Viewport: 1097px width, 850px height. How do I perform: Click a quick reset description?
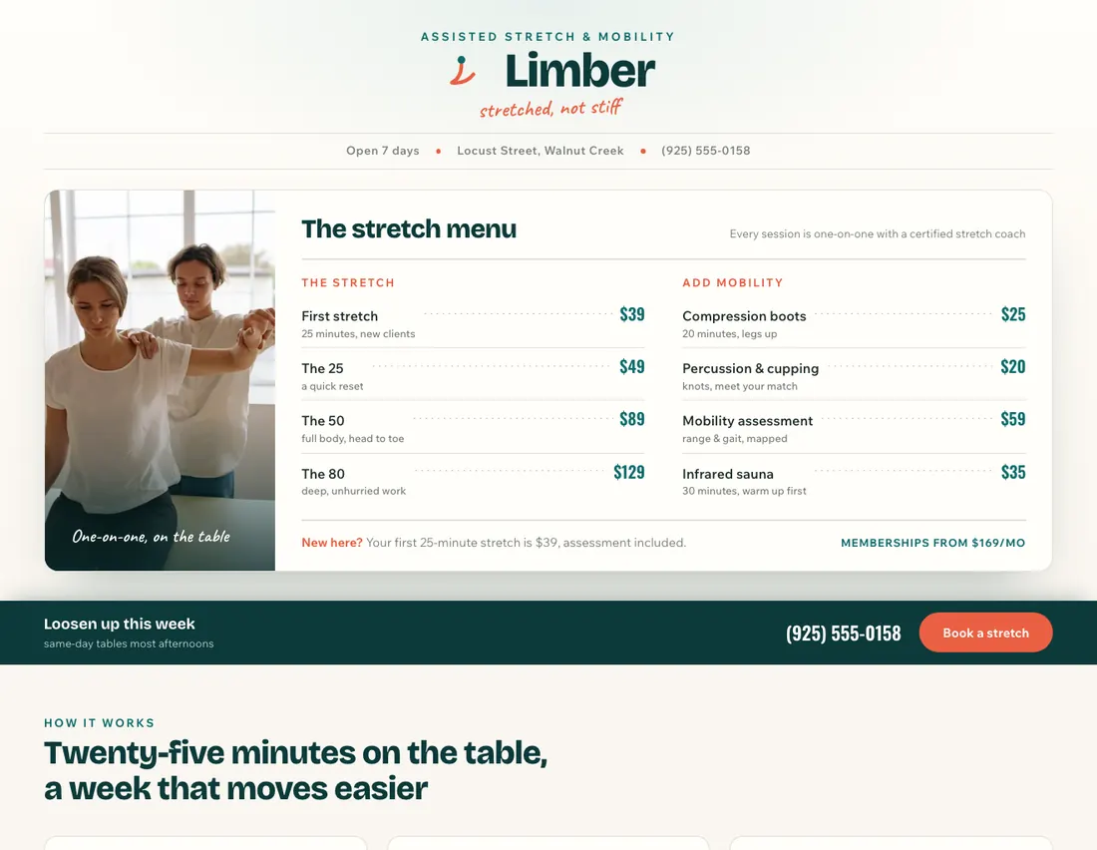tap(332, 386)
